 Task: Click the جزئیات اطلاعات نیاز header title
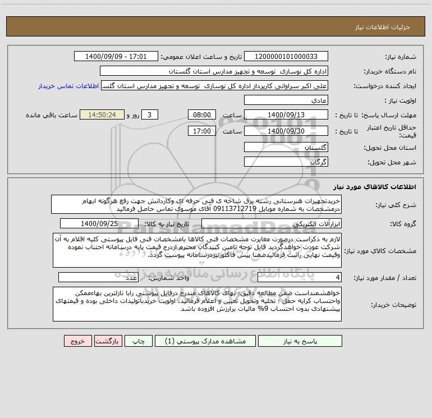coord(383,27)
